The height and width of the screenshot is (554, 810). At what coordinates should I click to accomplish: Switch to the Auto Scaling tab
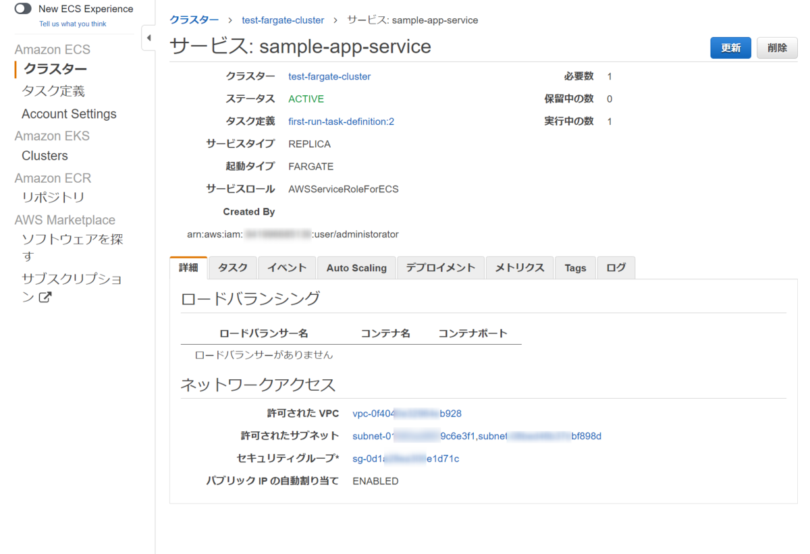pos(356,267)
